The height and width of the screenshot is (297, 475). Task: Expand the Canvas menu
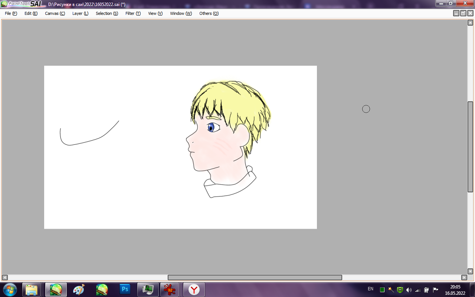click(x=55, y=13)
